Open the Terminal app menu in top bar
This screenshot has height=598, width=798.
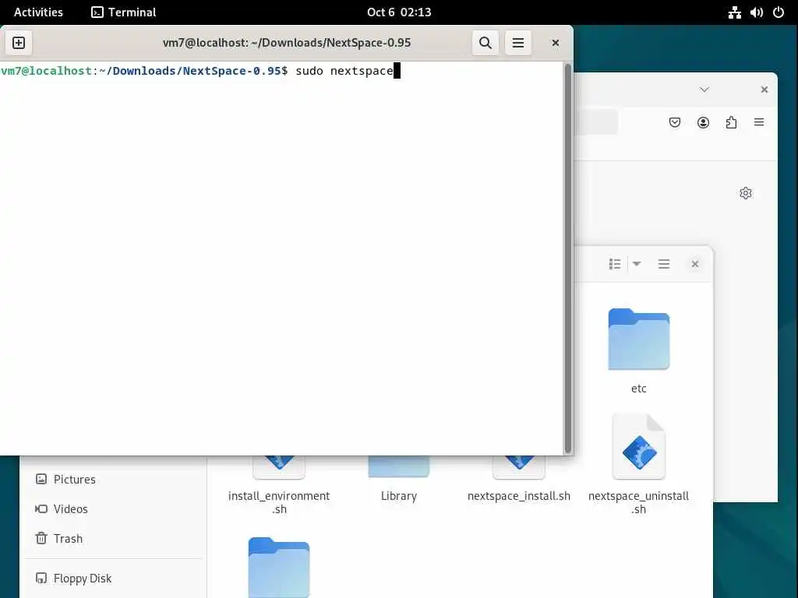coord(124,12)
